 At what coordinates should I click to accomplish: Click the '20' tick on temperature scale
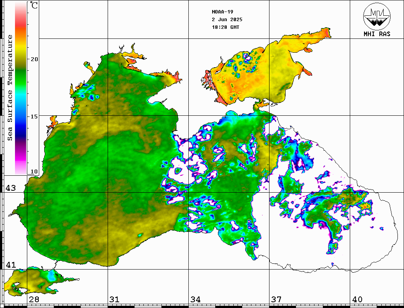pyautogui.click(x=34, y=59)
